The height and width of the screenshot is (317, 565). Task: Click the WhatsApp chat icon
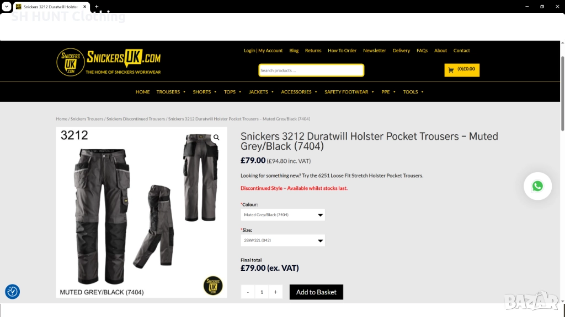537,186
